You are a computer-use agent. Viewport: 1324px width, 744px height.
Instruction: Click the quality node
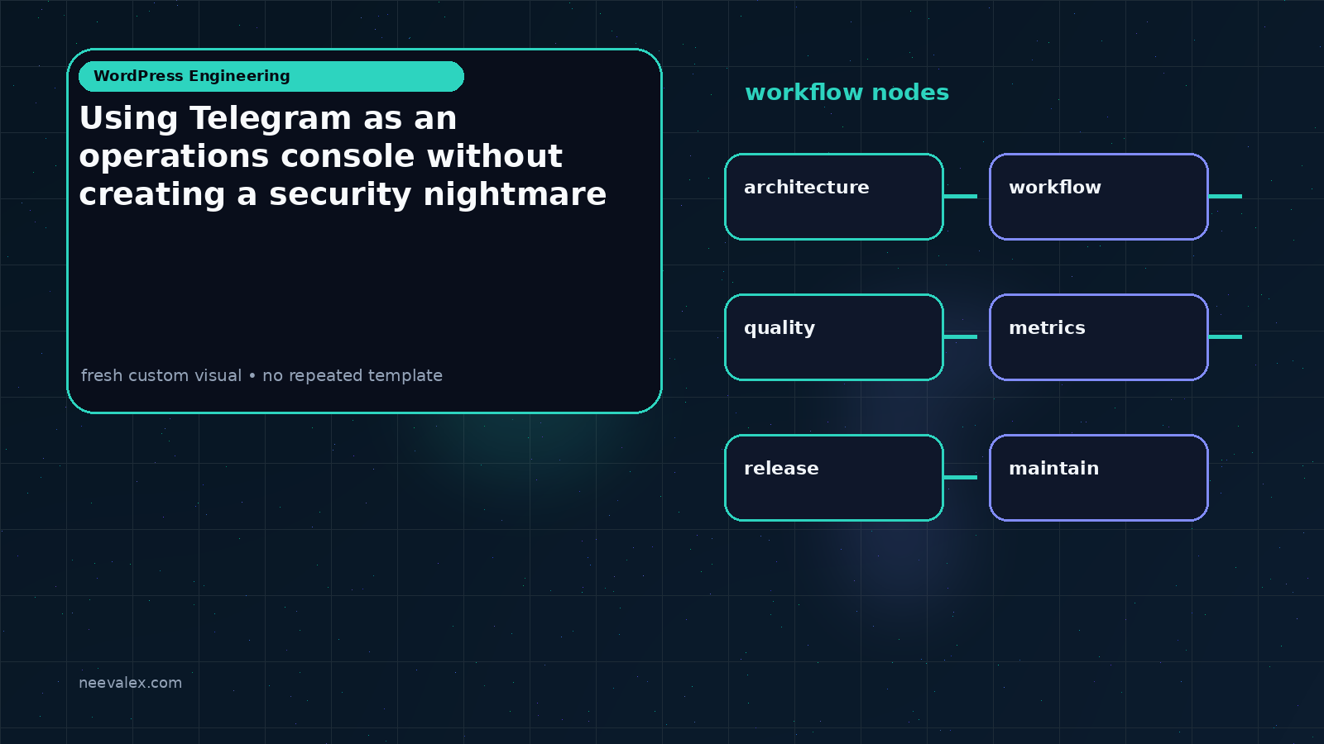pyautogui.click(x=834, y=337)
